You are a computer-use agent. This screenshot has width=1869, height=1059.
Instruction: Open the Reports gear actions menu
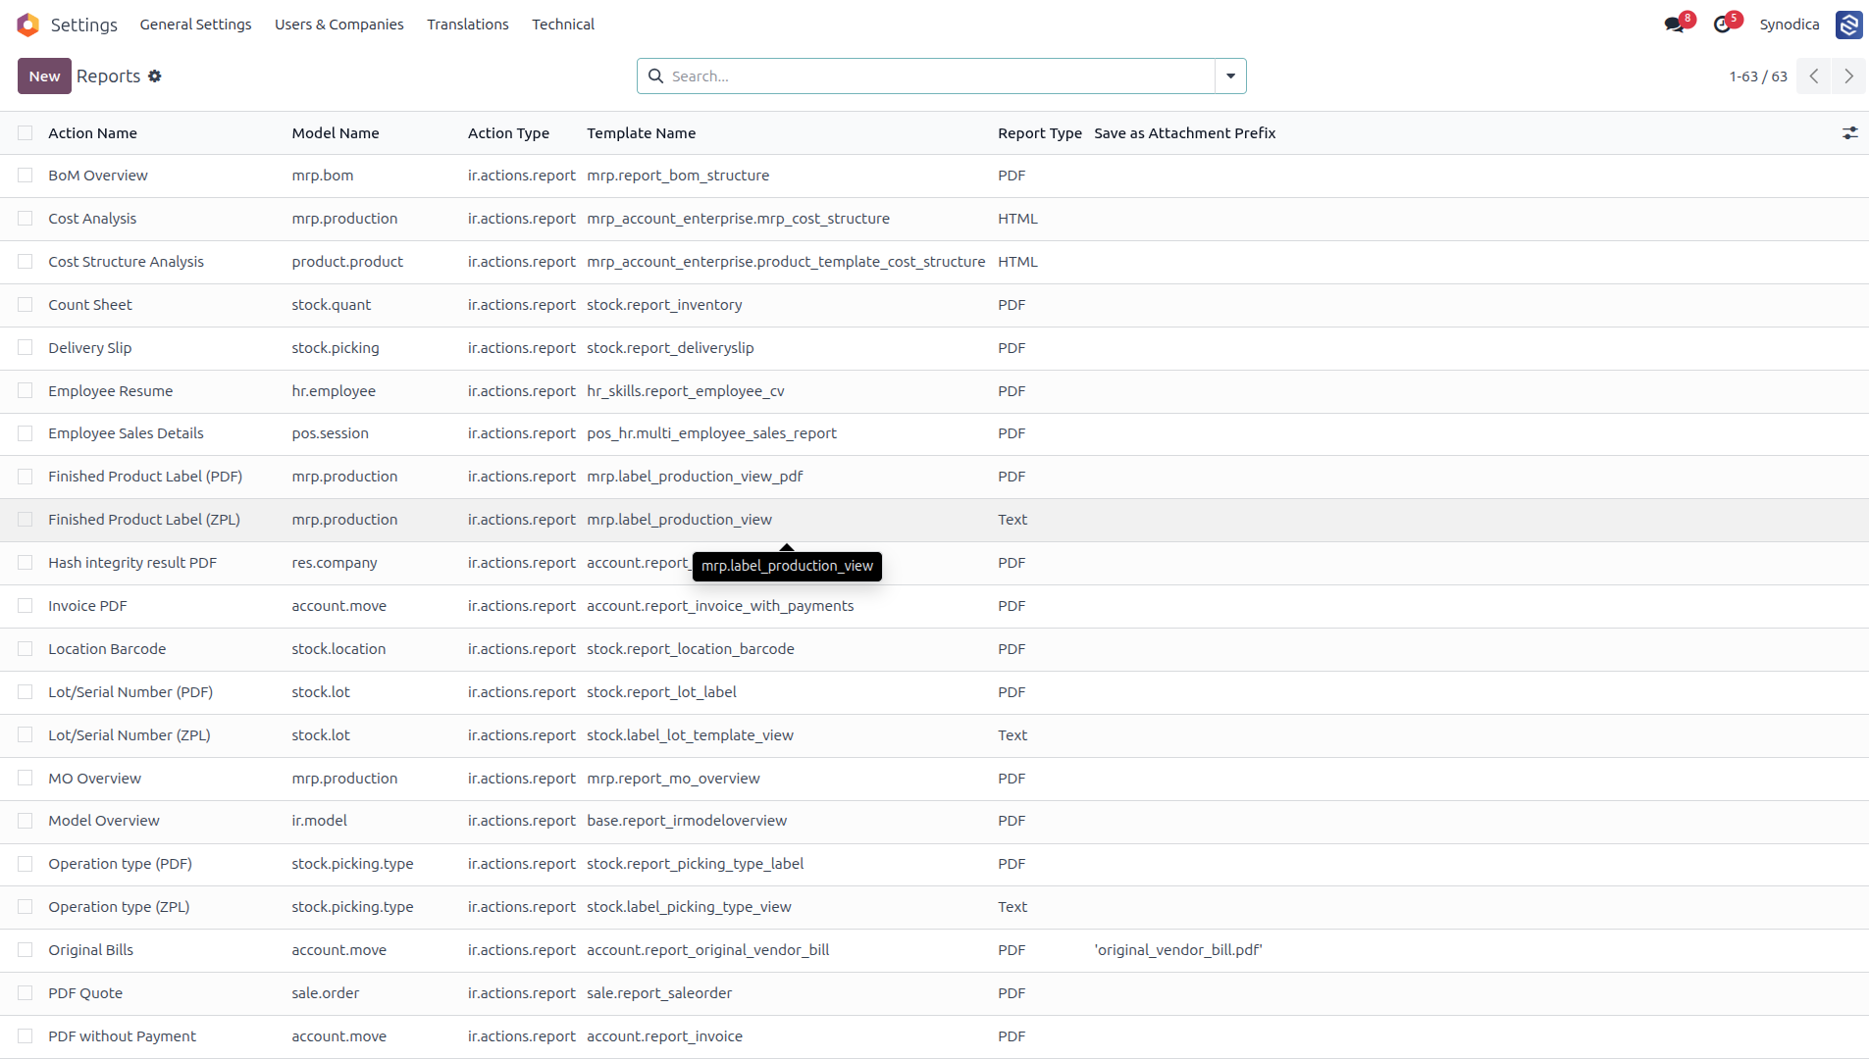click(x=155, y=76)
